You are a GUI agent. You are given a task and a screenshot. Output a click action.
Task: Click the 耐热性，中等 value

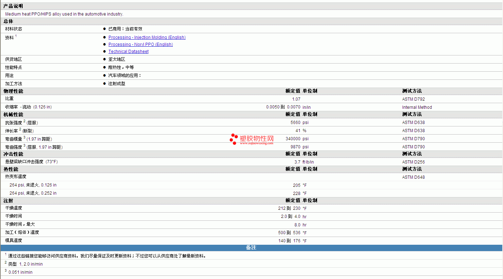121,67
